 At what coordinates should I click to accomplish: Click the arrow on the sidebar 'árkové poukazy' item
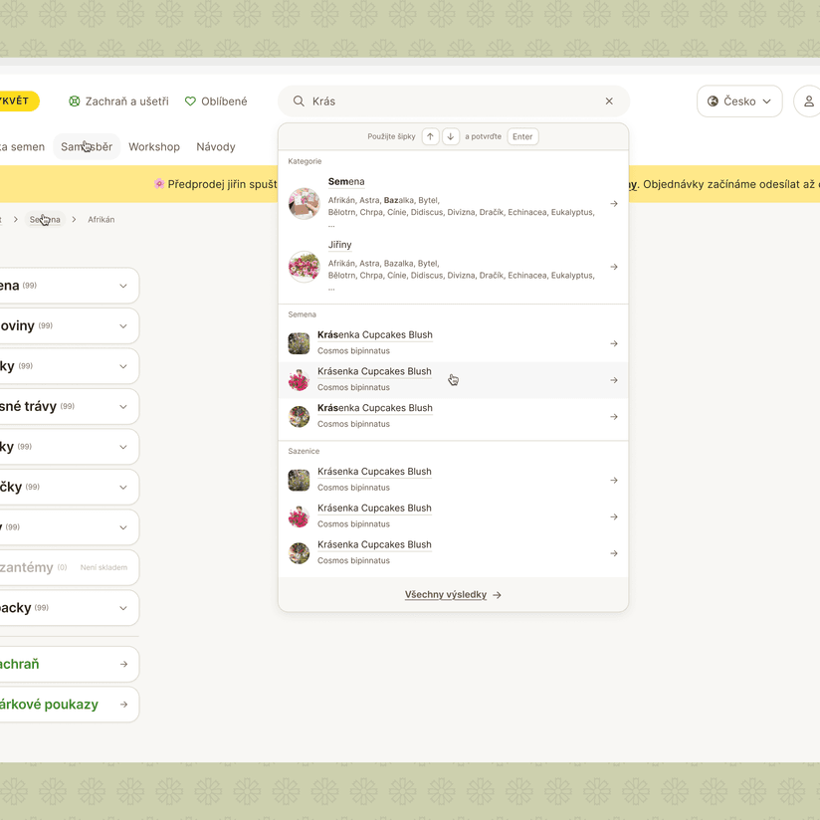point(124,705)
